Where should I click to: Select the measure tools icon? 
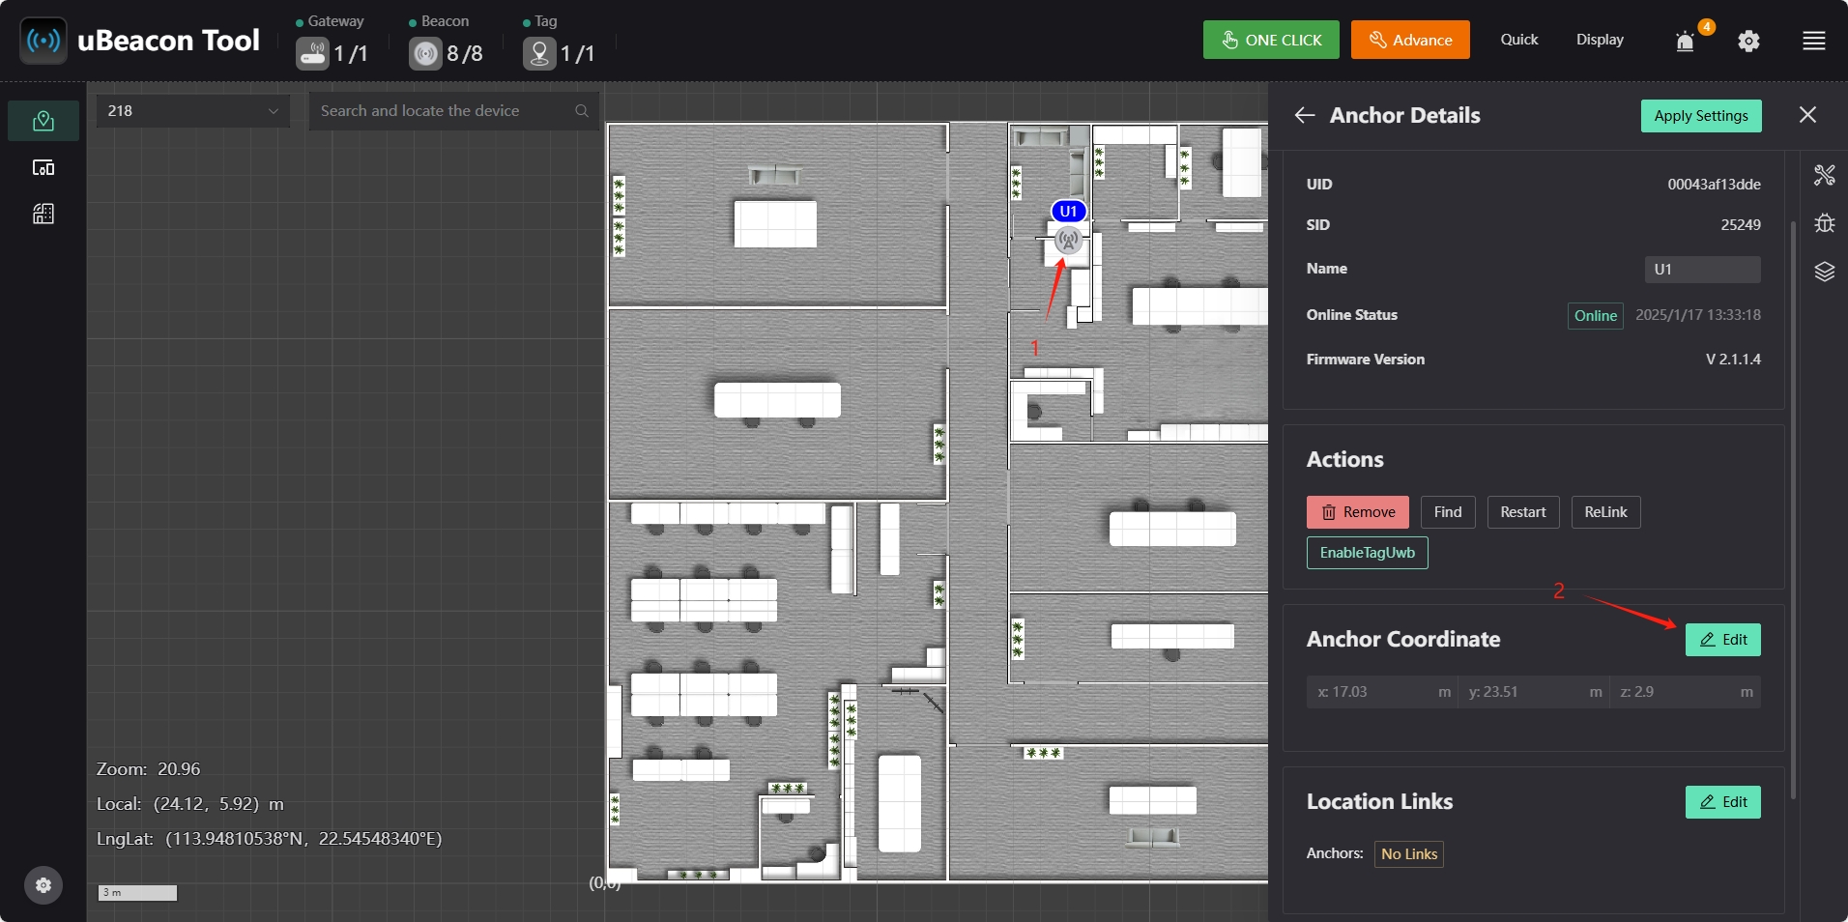[x=1825, y=175]
